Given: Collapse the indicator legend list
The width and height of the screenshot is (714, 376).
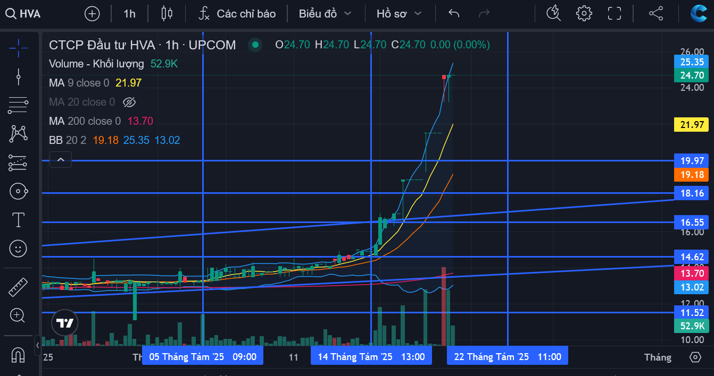Looking at the screenshot, I should click(61, 159).
